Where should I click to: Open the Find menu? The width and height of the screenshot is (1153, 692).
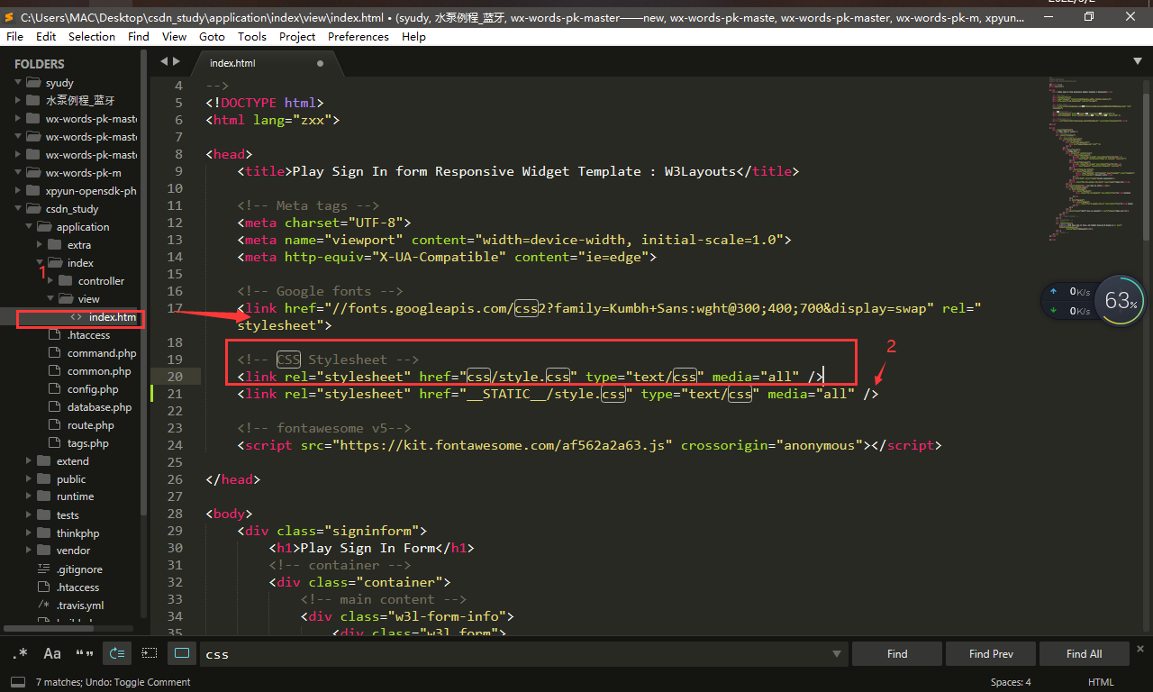pos(139,36)
